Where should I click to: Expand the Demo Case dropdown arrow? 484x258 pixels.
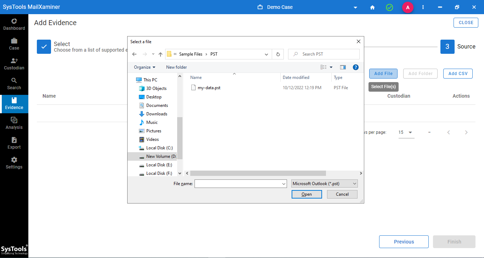(355, 7)
